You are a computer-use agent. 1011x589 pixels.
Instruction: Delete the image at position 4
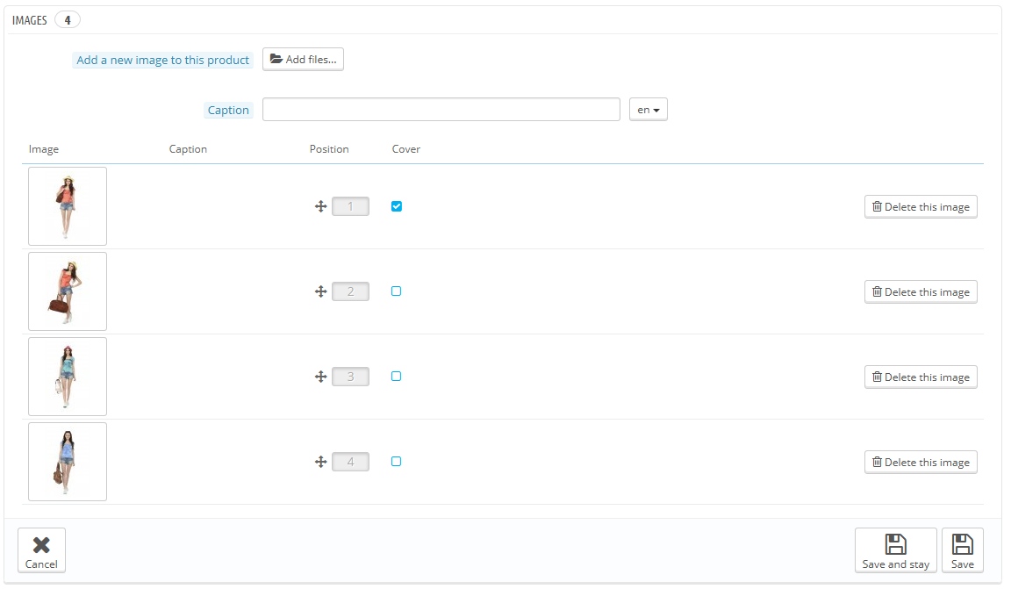[921, 463]
